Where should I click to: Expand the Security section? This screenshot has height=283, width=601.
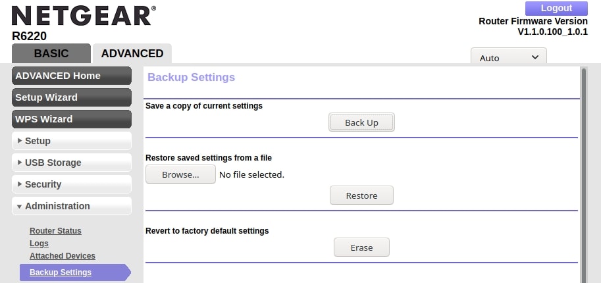[x=72, y=184]
